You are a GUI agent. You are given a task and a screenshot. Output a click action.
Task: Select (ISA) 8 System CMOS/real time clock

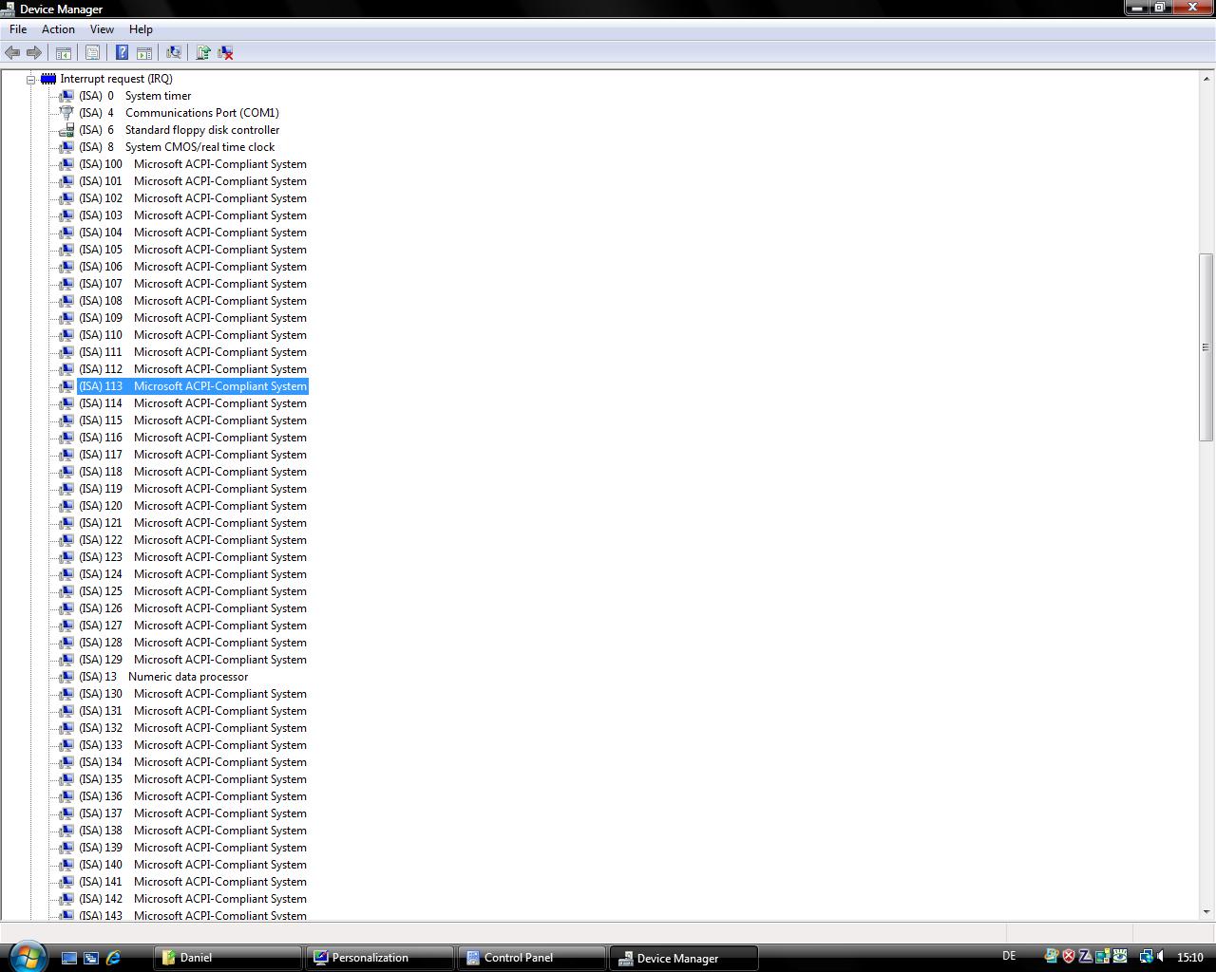pyautogui.click(x=177, y=147)
